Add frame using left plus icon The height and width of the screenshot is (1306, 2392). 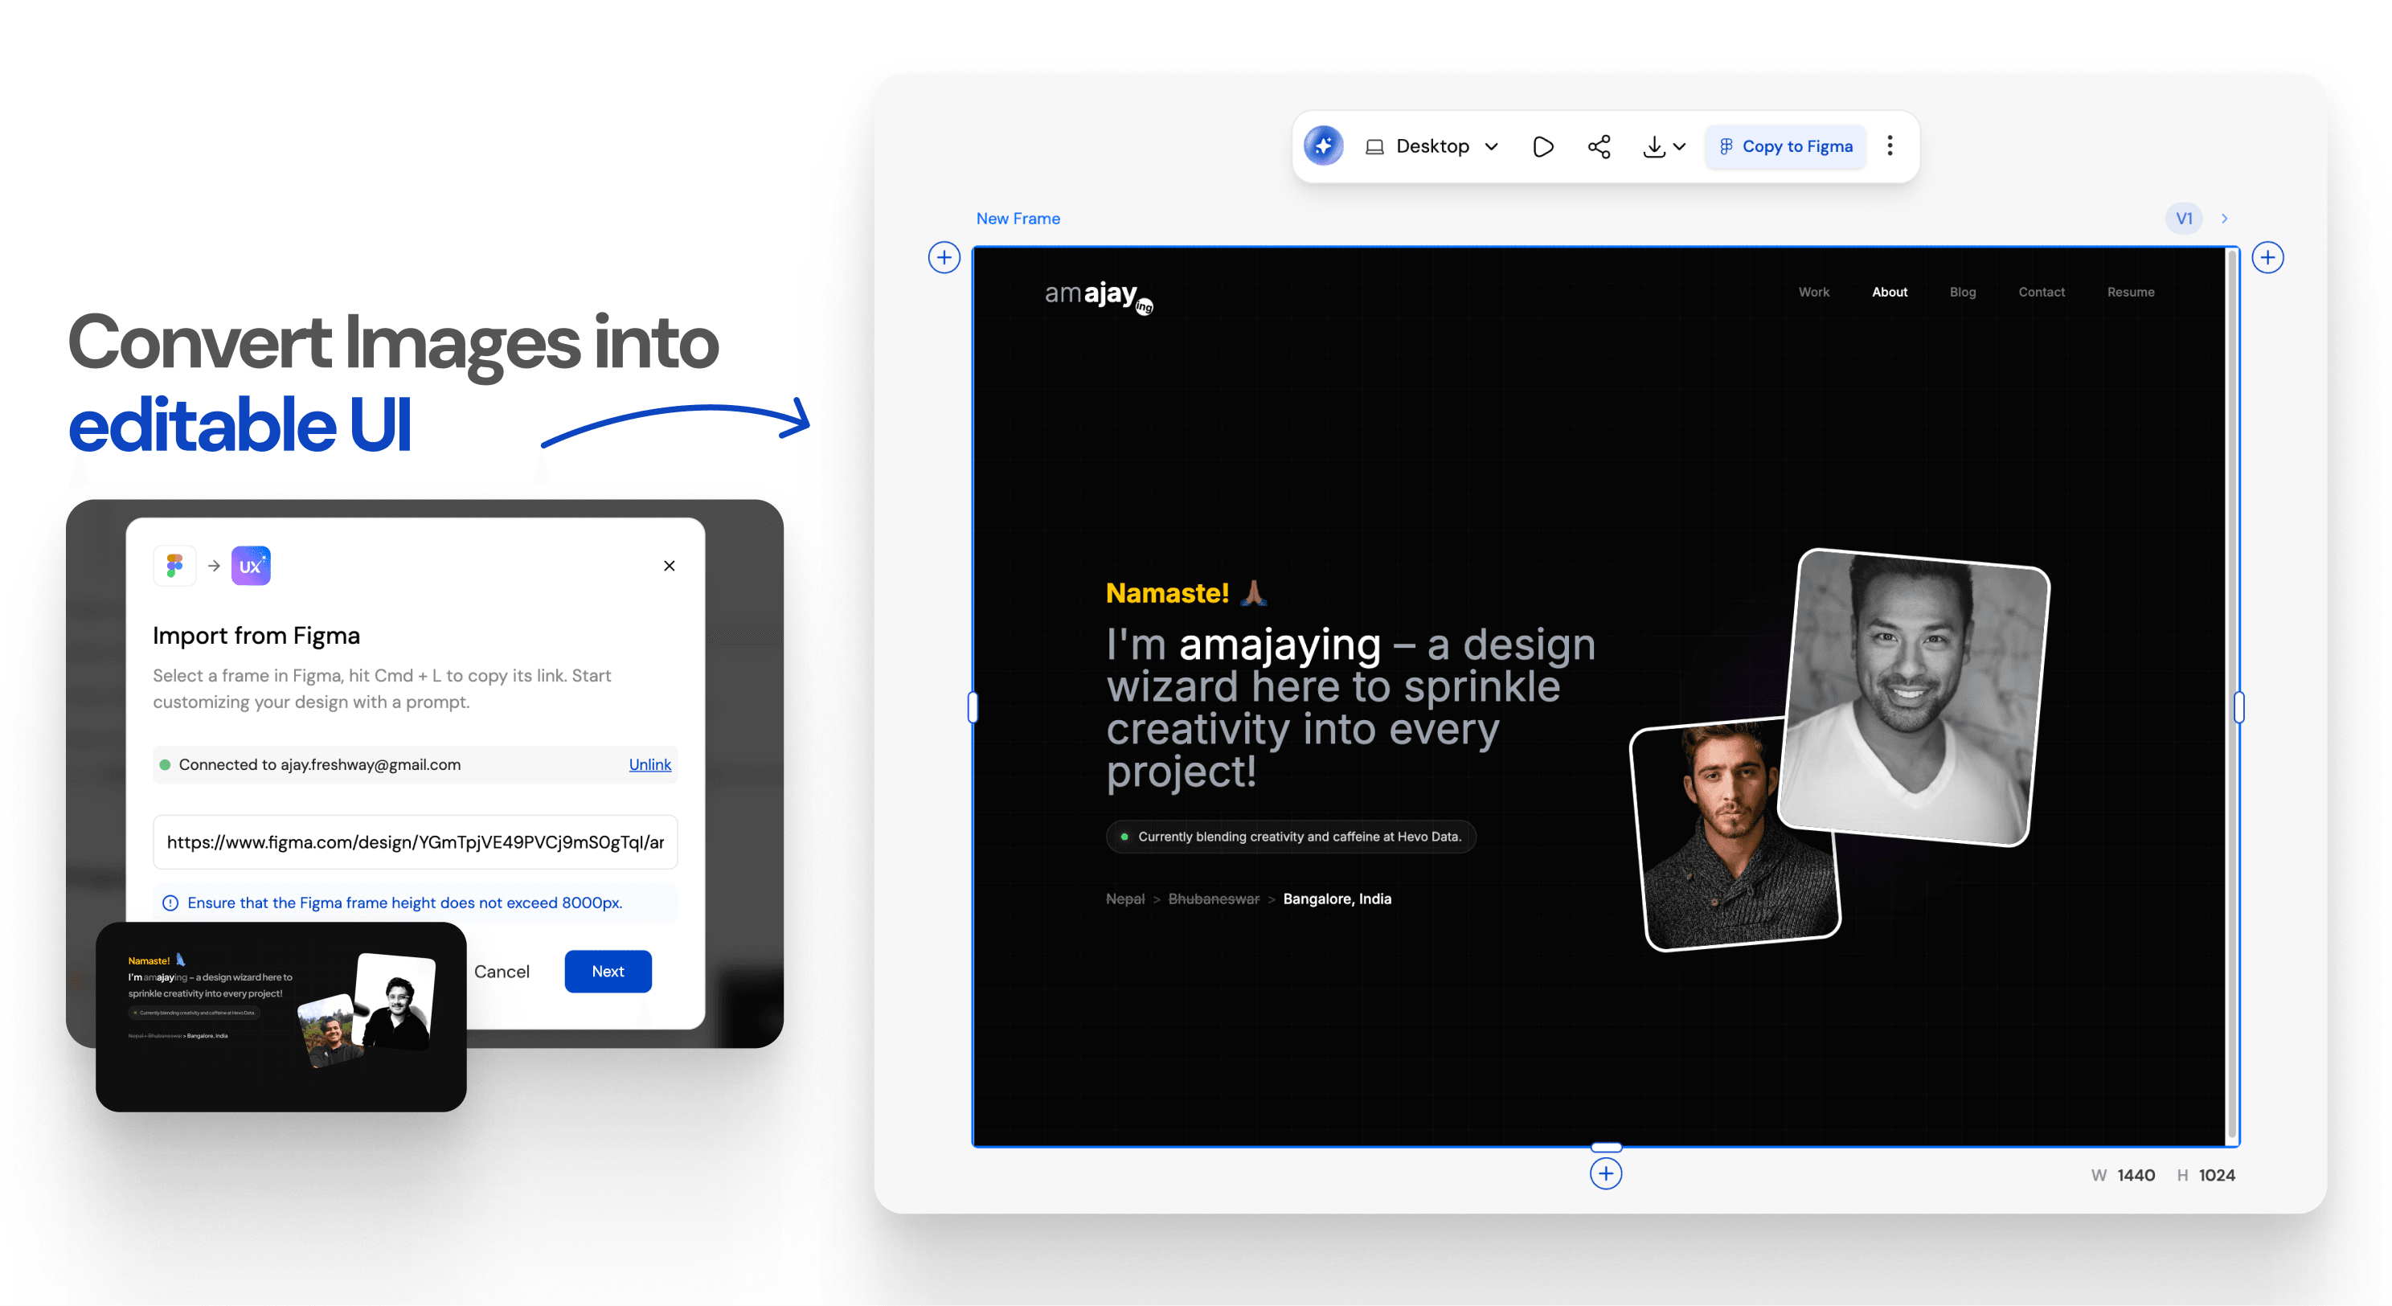[x=944, y=257]
